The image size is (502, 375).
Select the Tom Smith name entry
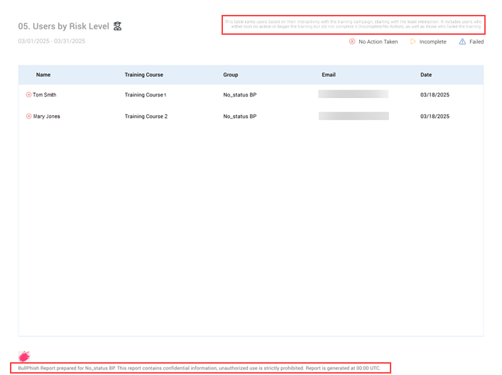point(45,94)
